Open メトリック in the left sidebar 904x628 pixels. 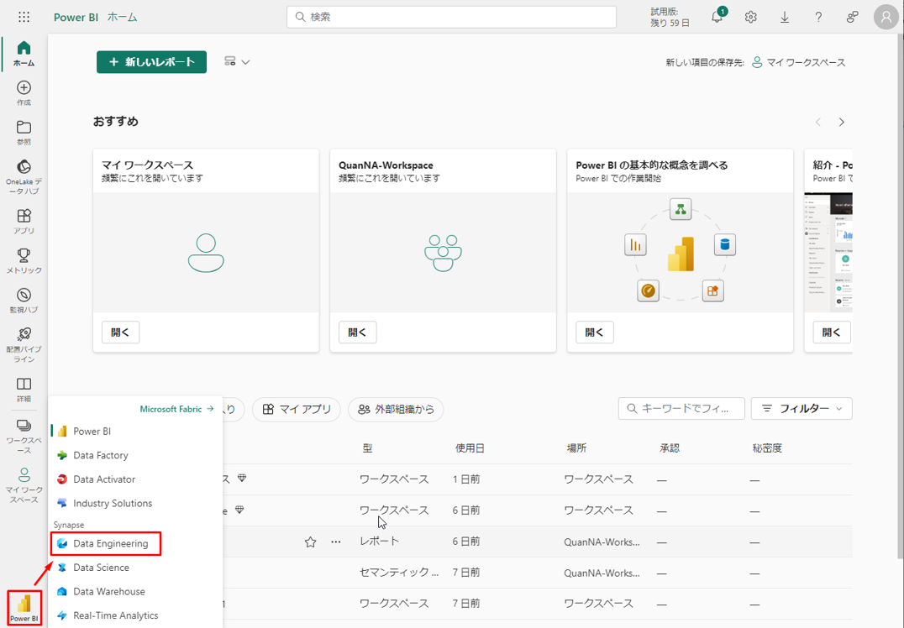tap(24, 260)
